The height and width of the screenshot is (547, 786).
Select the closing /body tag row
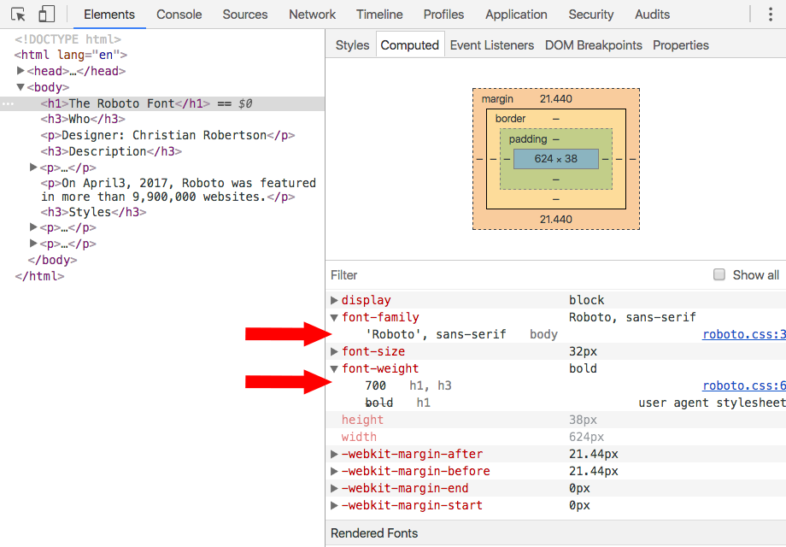52,260
